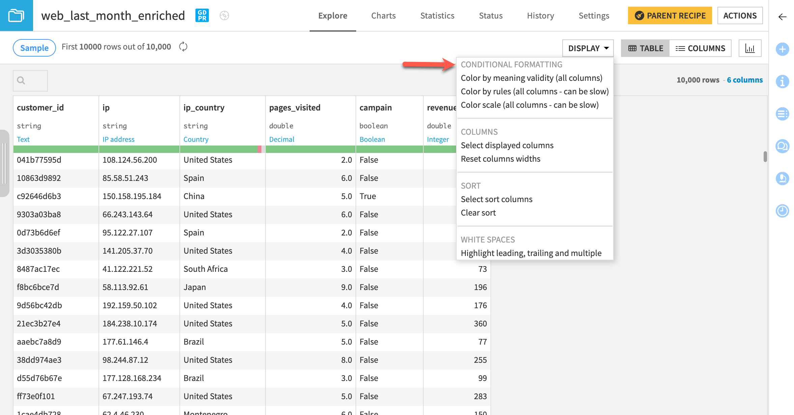Choose Color by rules option
794x415 pixels.
click(535, 92)
